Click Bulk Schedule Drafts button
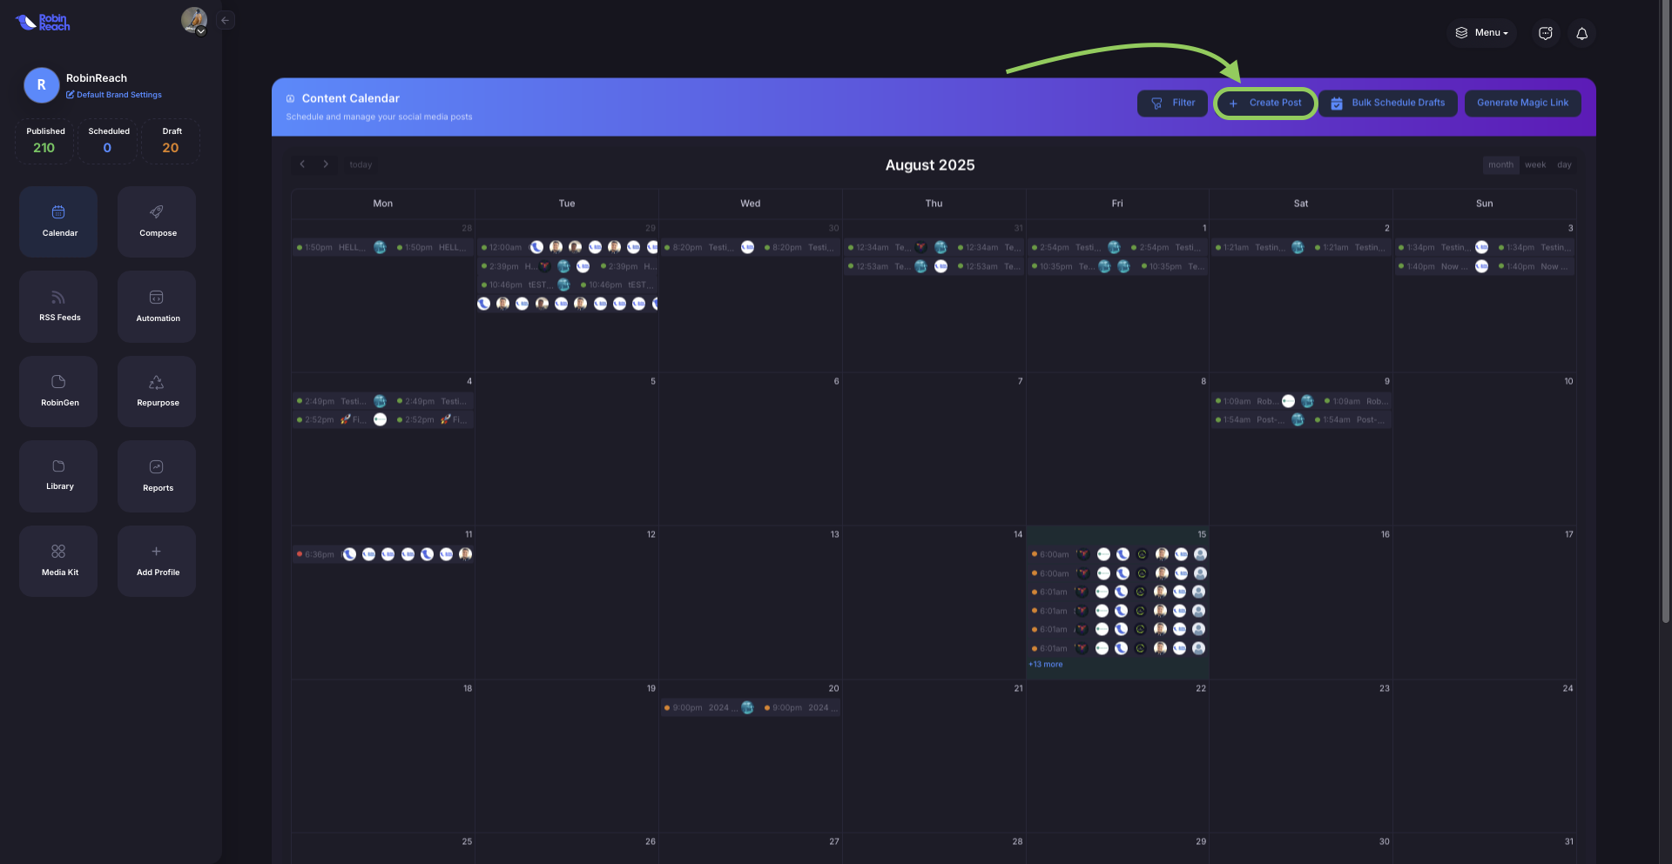Image resolution: width=1672 pixels, height=864 pixels. [x=1388, y=103]
